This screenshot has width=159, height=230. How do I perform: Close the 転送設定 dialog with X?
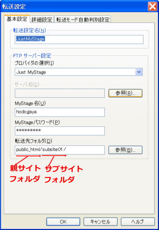click(x=153, y=7)
